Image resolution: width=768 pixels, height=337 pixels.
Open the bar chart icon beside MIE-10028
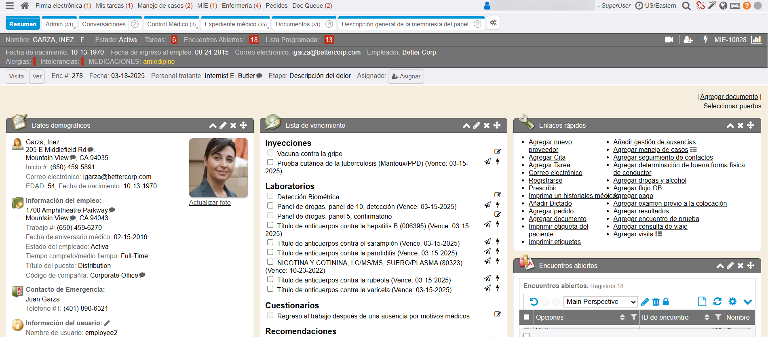coord(756,40)
